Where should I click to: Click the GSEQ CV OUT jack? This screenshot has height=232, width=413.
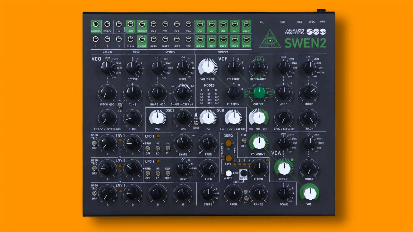[142, 39]
